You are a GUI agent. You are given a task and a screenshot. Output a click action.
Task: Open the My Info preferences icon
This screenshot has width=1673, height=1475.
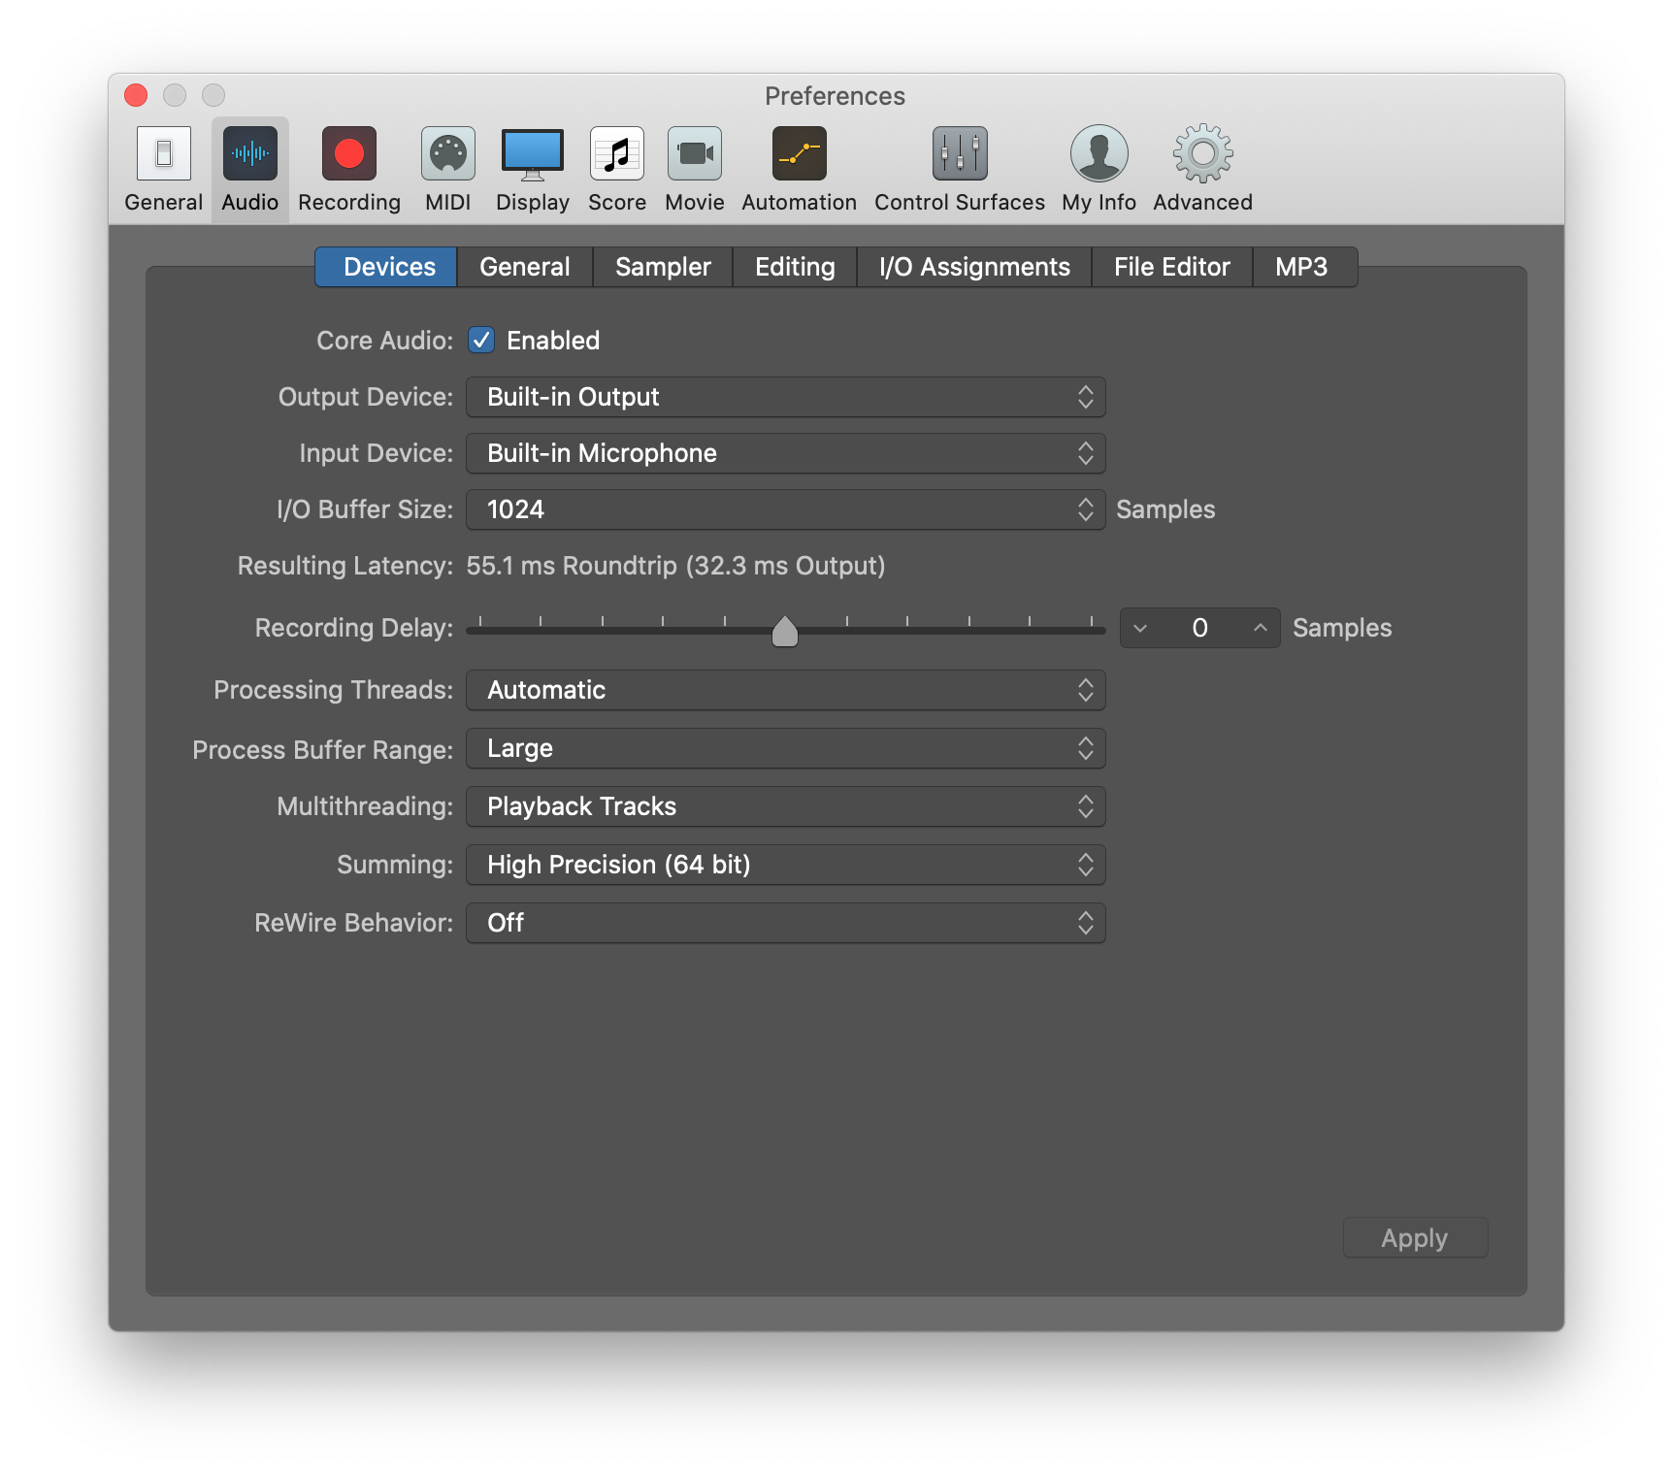tap(1098, 168)
